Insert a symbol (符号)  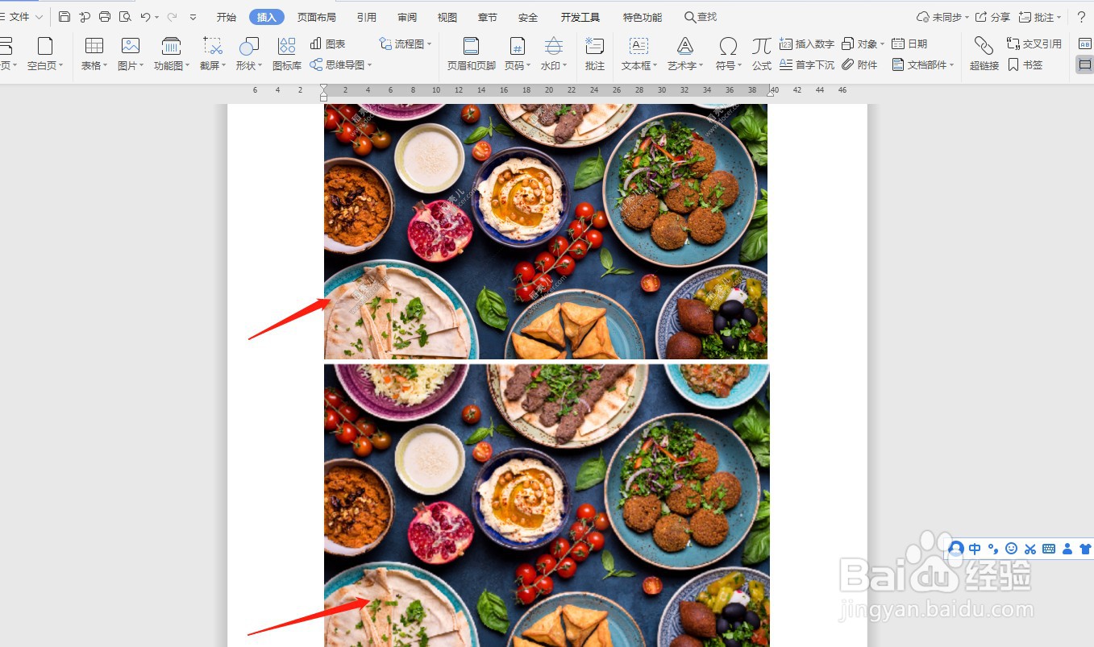pyautogui.click(x=728, y=54)
